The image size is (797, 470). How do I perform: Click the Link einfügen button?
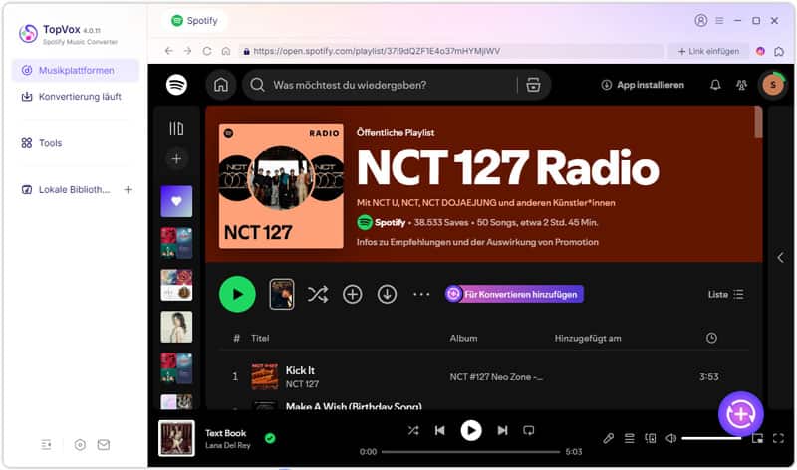pyautogui.click(x=708, y=51)
